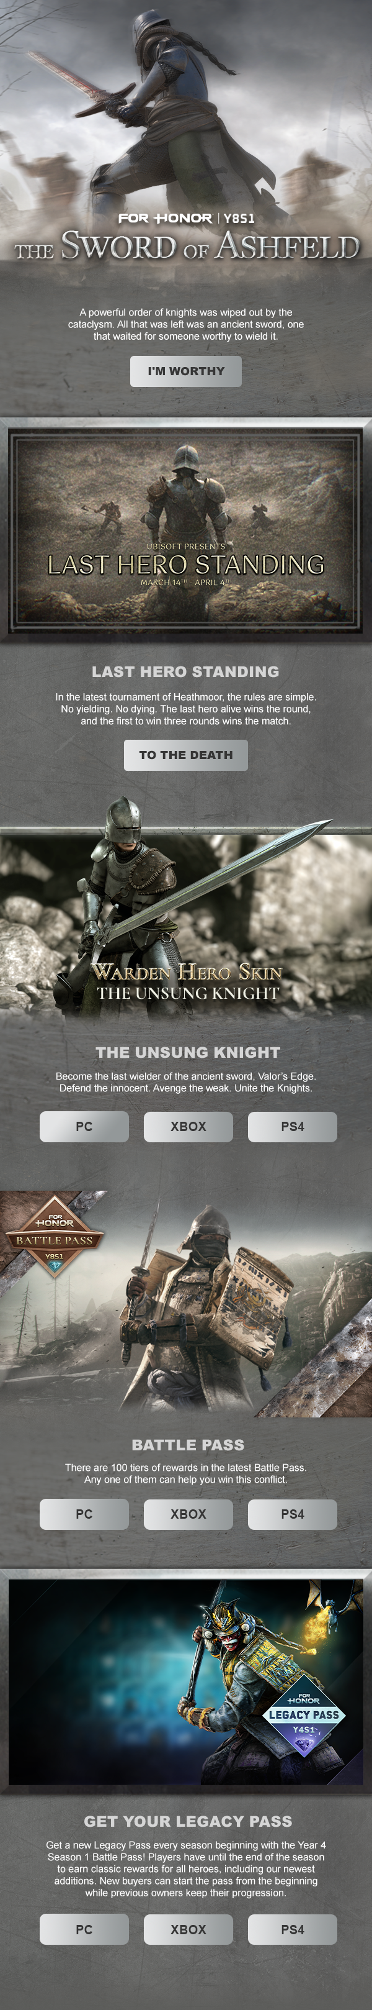Click the For Honor Y8S1 logo
The image size is (372, 2010).
coord(186,219)
